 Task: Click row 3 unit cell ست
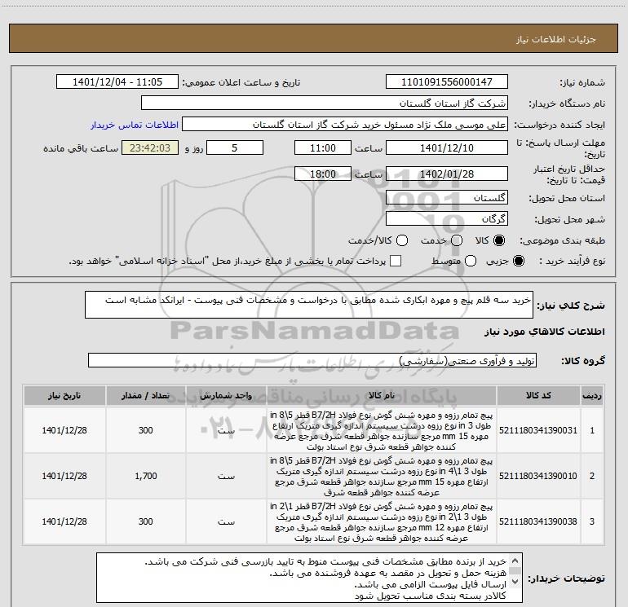[226, 521]
